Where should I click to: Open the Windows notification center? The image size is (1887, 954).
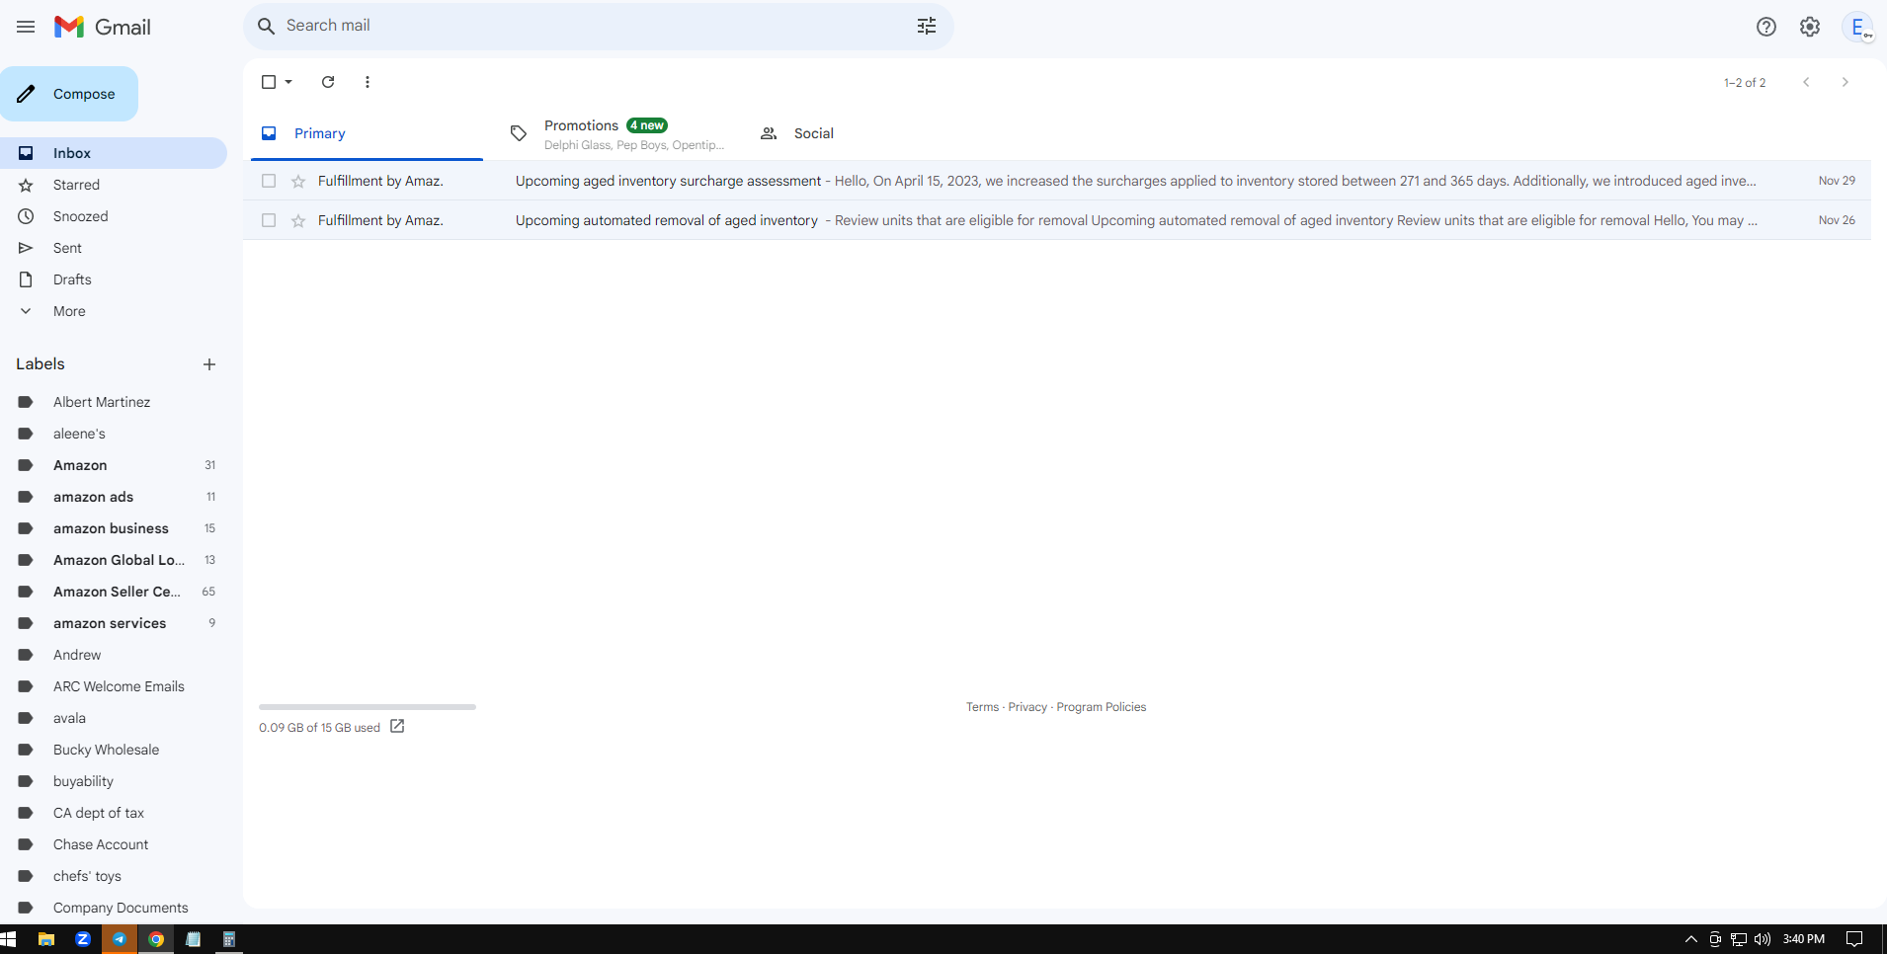click(x=1854, y=939)
